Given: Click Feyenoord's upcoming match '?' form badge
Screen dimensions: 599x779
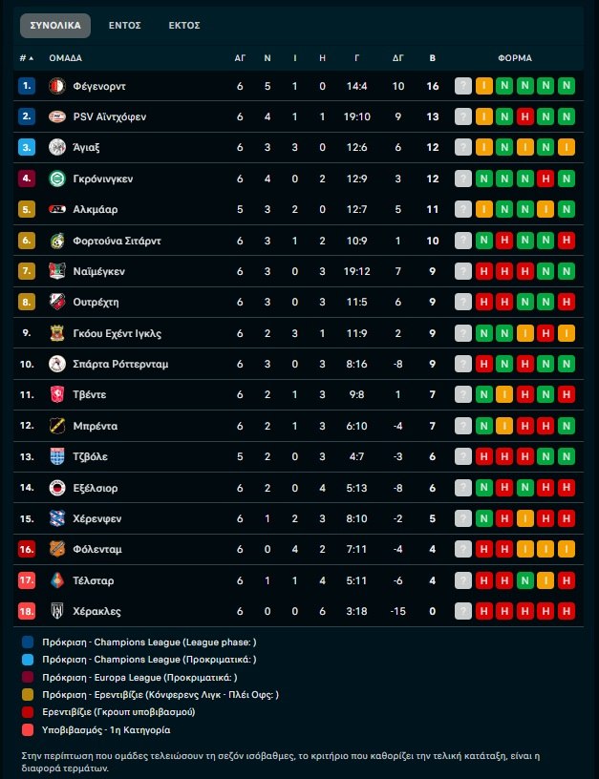Looking at the screenshot, I should pyautogui.click(x=463, y=86).
